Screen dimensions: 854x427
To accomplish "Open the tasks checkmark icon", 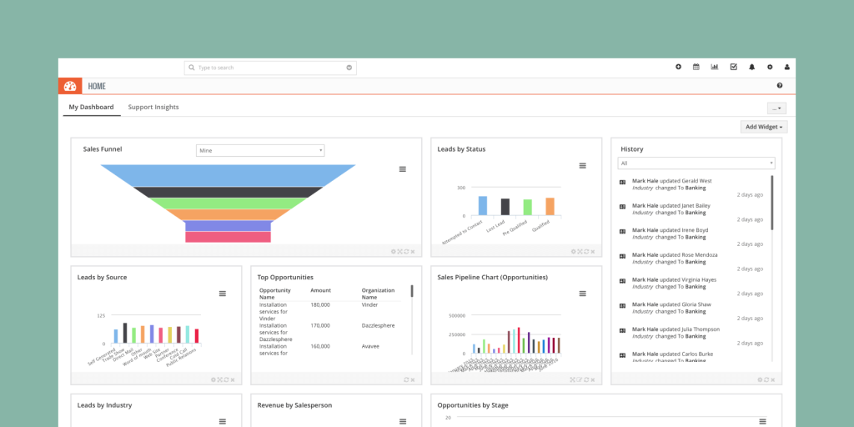I will 734,67.
